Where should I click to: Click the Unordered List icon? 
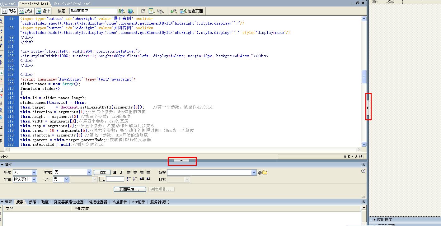pos(129,179)
